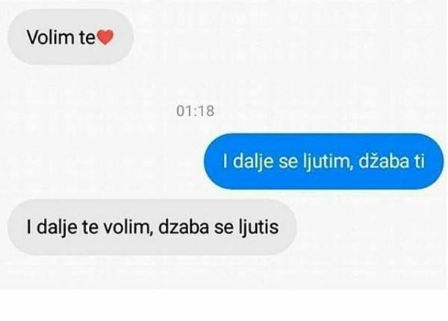The width and height of the screenshot is (448, 321).
Task: Click the word 'ljutim' in sent message
Action: pos(326,162)
